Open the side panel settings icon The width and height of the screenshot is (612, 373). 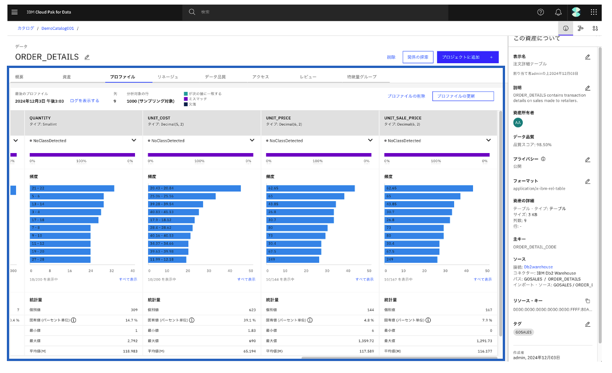[x=595, y=28]
